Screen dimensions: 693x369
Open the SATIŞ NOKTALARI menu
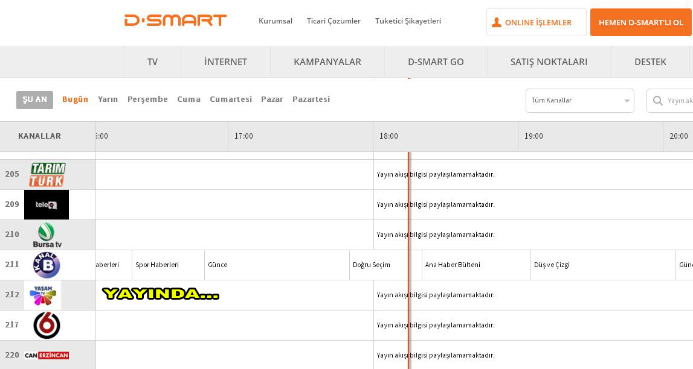549,61
